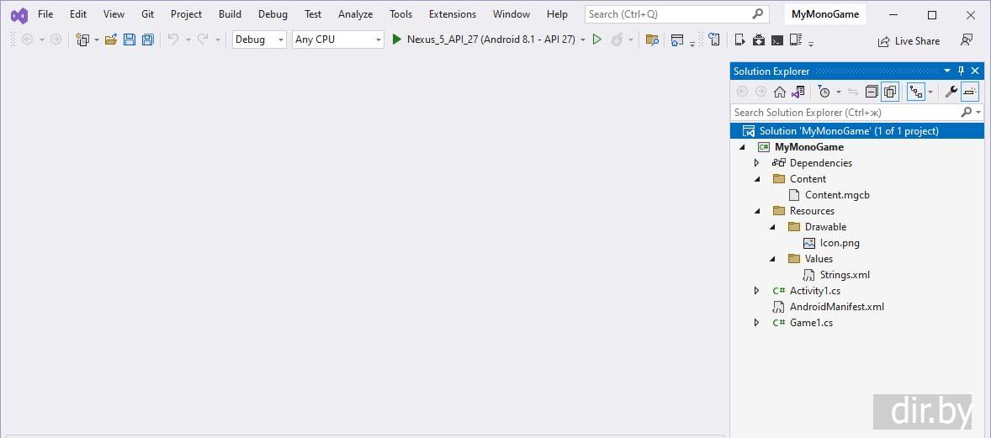Click the Save All icon

pyautogui.click(x=147, y=40)
